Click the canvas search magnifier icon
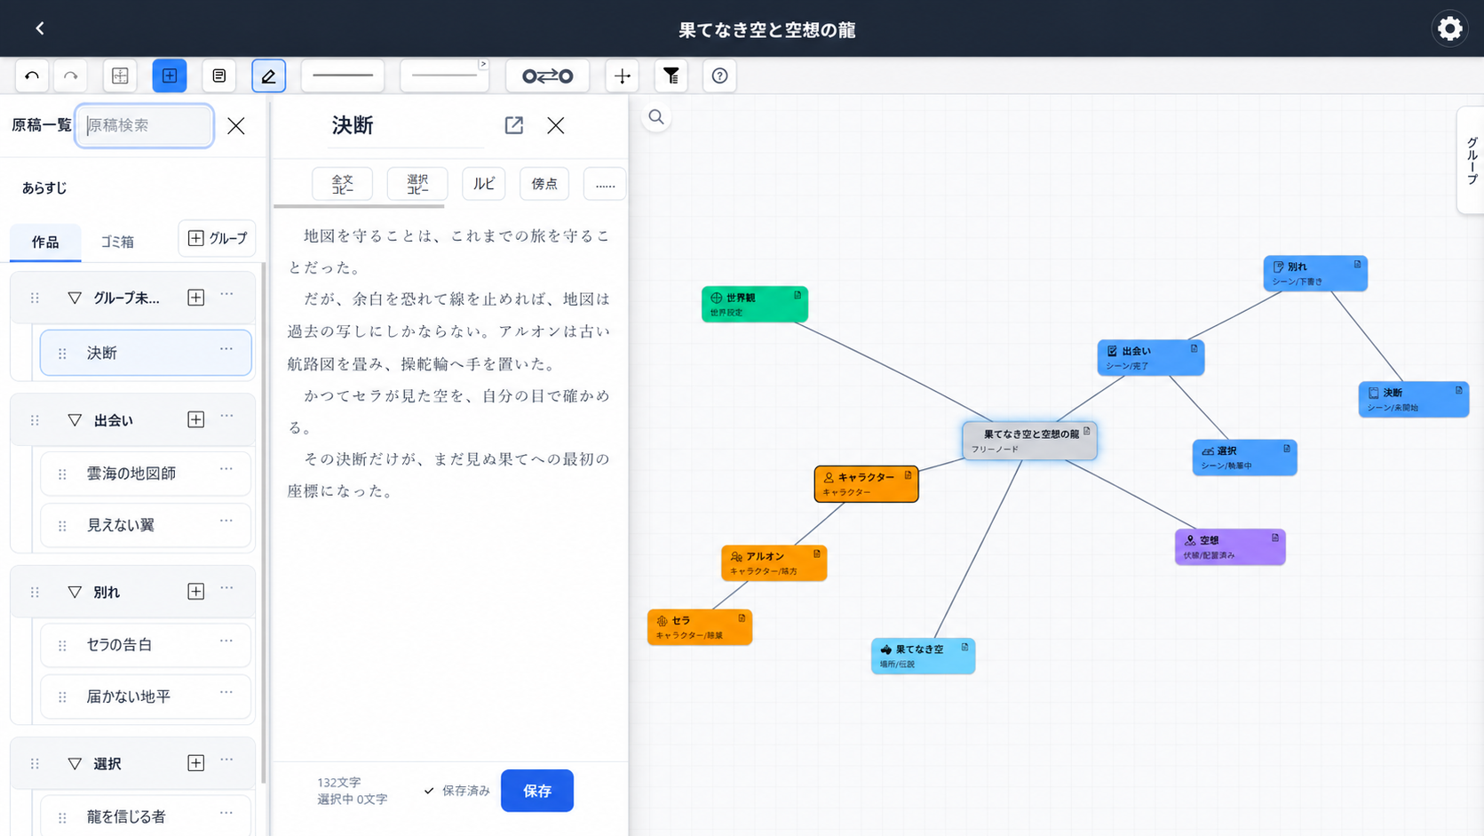The image size is (1484, 836). pos(656,117)
